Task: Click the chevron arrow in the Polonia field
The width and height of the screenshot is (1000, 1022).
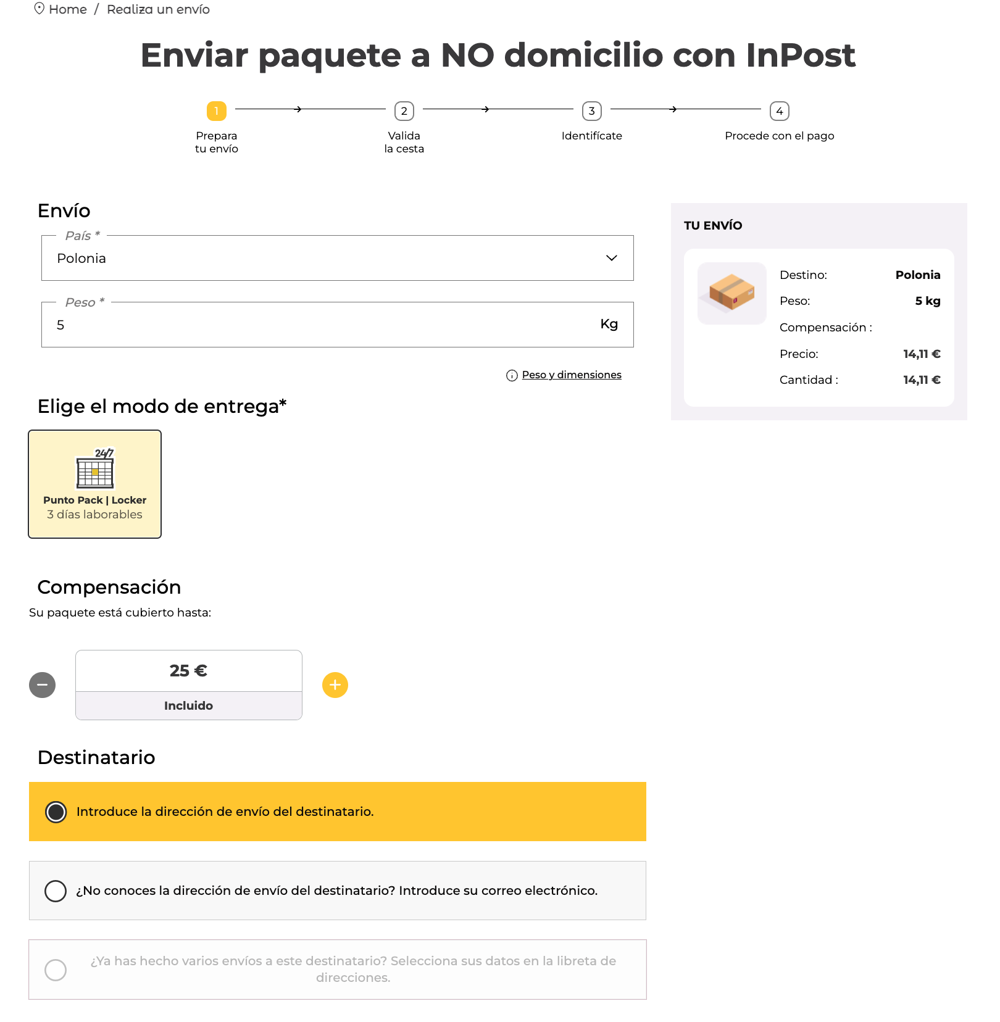Action: coord(612,258)
